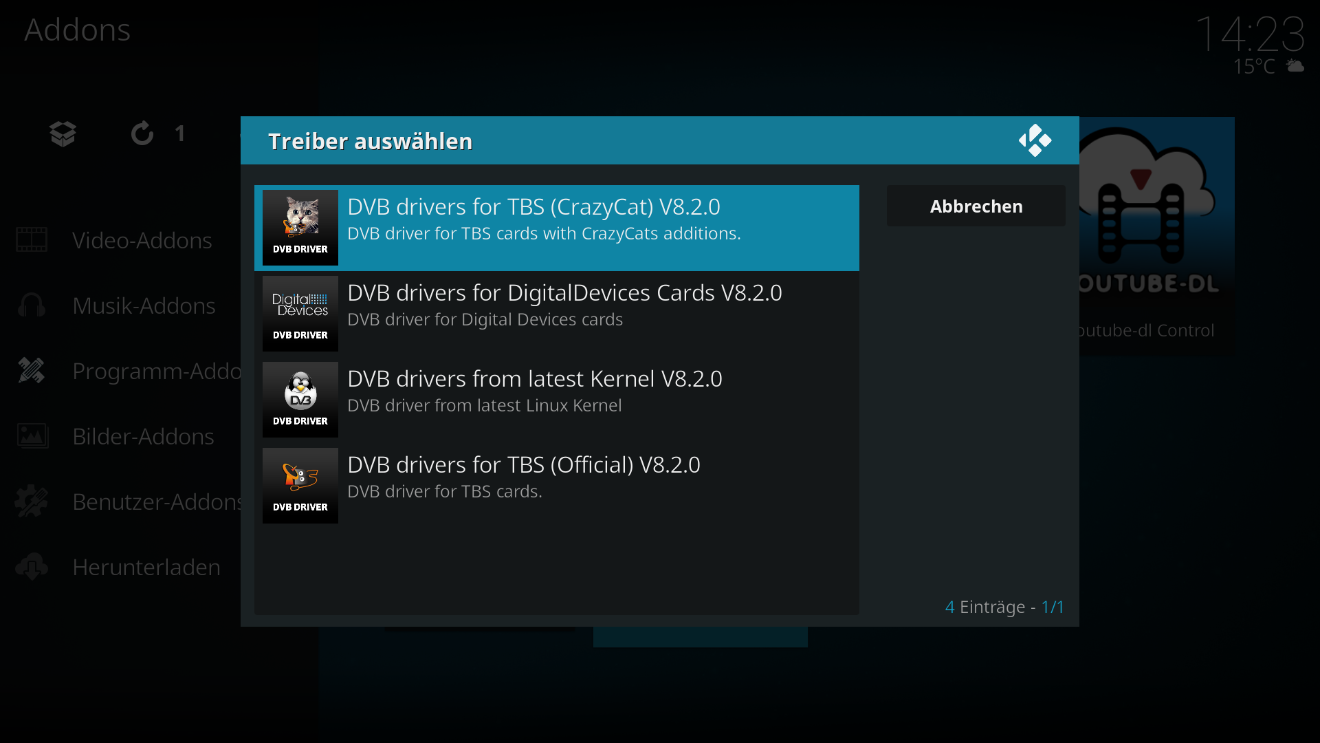Screen dimensions: 1320x743
Task: Click 'DVB driver for Digital Devices cards' description
Action: pyautogui.click(x=485, y=319)
